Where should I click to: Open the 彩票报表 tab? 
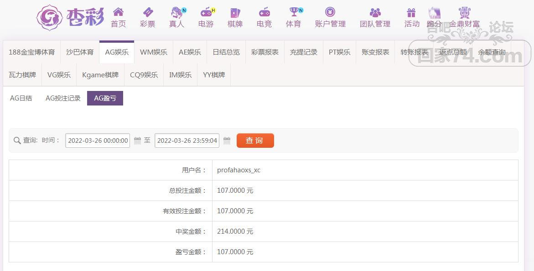[x=265, y=52]
